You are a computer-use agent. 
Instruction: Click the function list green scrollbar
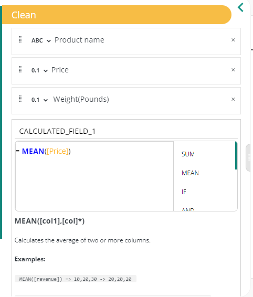236,155
